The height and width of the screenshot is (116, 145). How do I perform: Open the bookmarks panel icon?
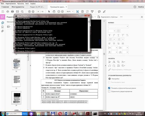coord(2,27)
